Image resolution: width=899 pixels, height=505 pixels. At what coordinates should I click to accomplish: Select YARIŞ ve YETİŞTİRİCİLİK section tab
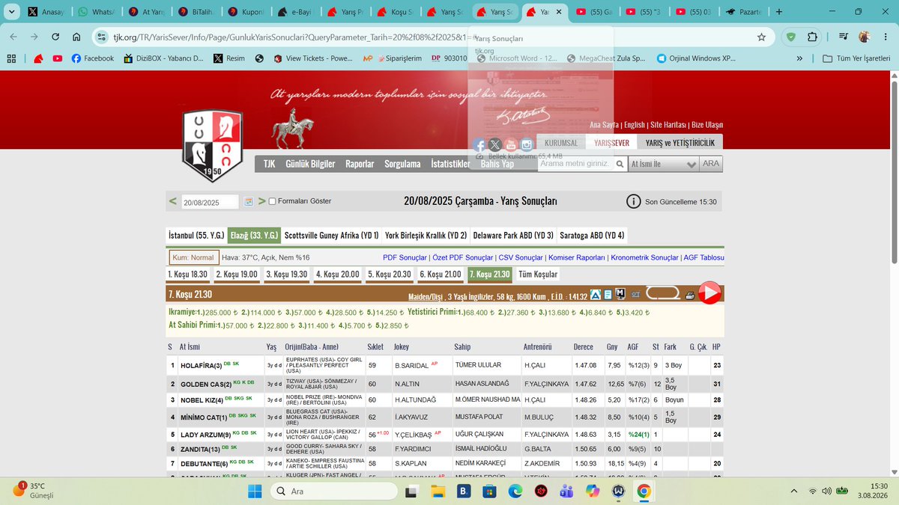pyautogui.click(x=680, y=143)
